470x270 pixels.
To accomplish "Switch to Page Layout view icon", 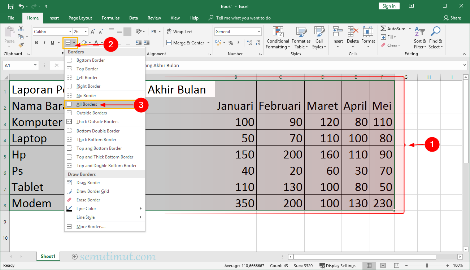I will pyautogui.click(x=382, y=266).
